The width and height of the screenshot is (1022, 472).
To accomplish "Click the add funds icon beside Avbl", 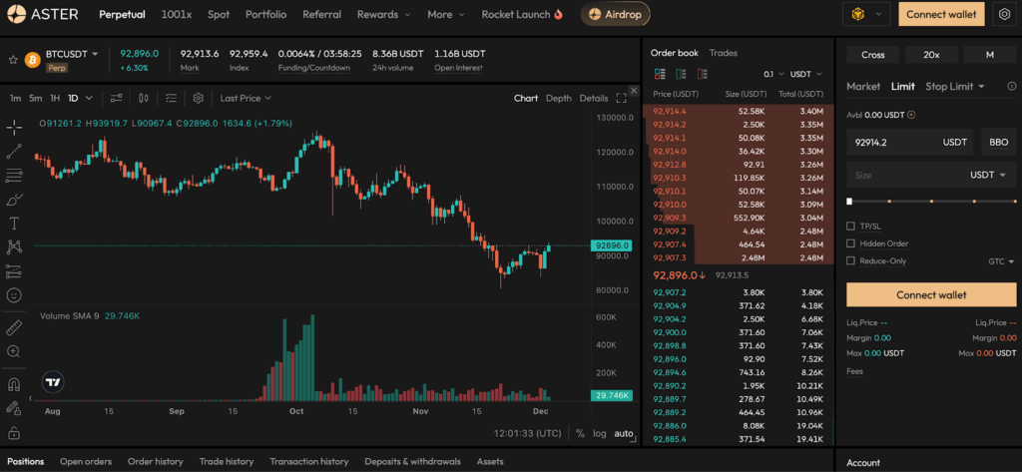I will [x=911, y=115].
